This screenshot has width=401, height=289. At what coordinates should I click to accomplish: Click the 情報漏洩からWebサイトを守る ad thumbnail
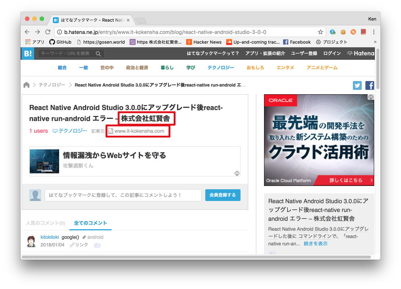pos(44,161)
